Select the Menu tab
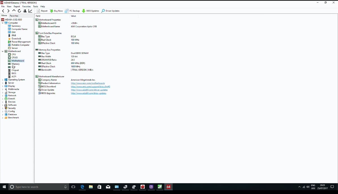338x194 pixels. [x=4, y=16]
